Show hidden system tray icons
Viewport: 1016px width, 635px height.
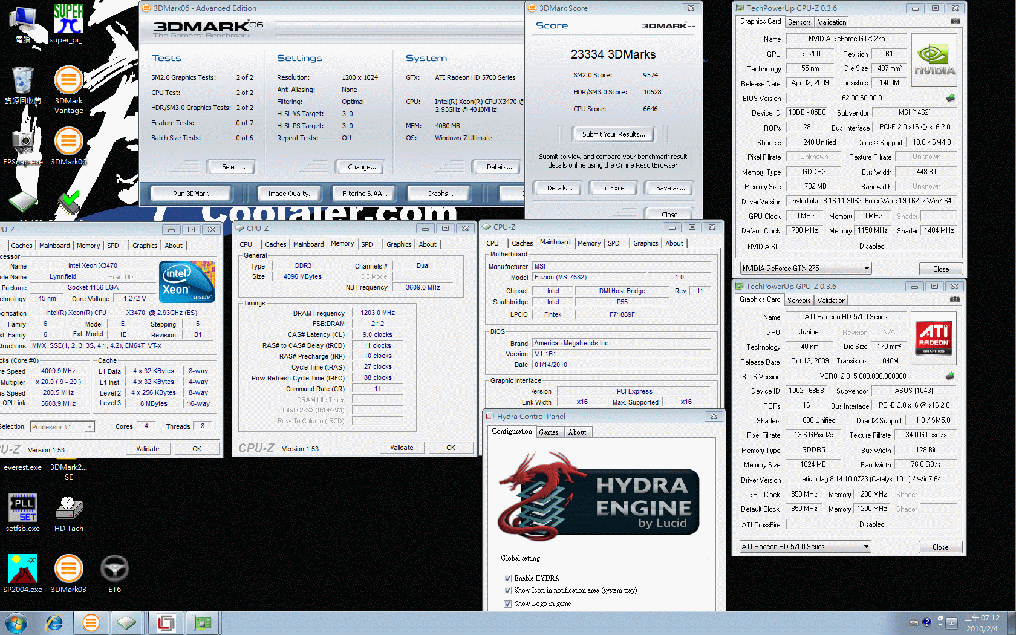pos(952,622)
